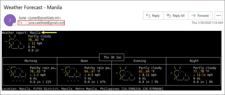Screen dimensions: 225x95
Task: Click the purple sender avatar J
Action: click(x=10, y=20)
